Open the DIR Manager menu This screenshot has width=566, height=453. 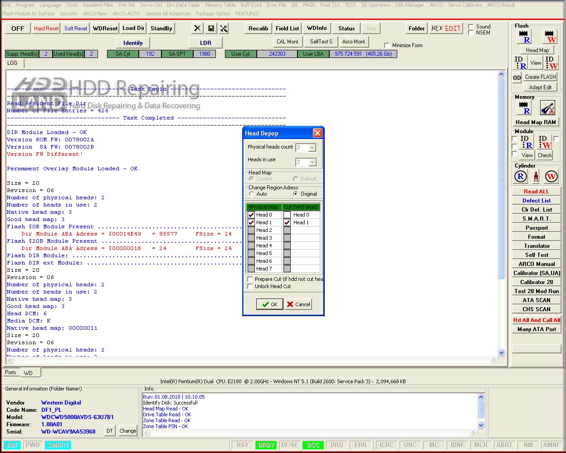coord(410,5)
